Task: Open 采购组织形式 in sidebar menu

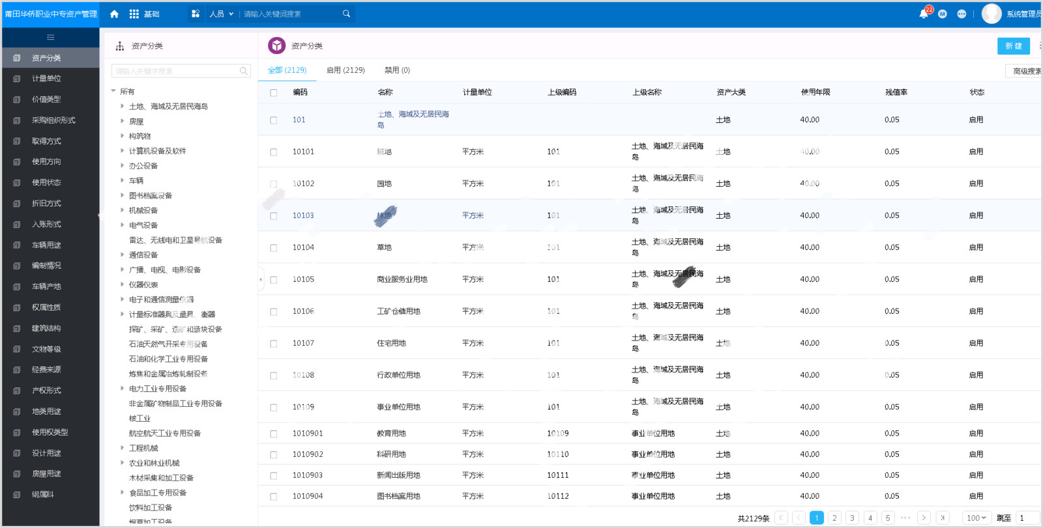Action: (x=53, y=120)
